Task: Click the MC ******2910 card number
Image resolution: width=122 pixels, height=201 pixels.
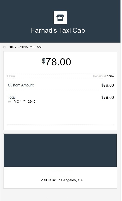Action: pyautogui.click(x=25, y=102)
